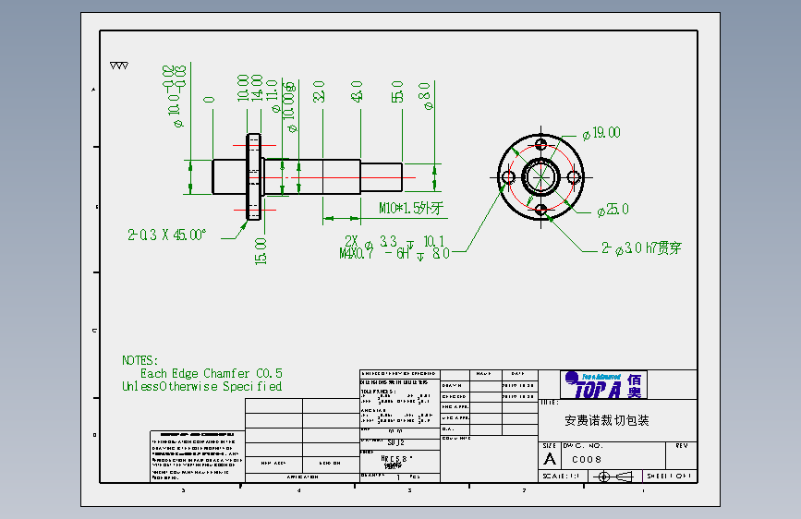Click the surface finish triangles symbol

click(119, 66)
